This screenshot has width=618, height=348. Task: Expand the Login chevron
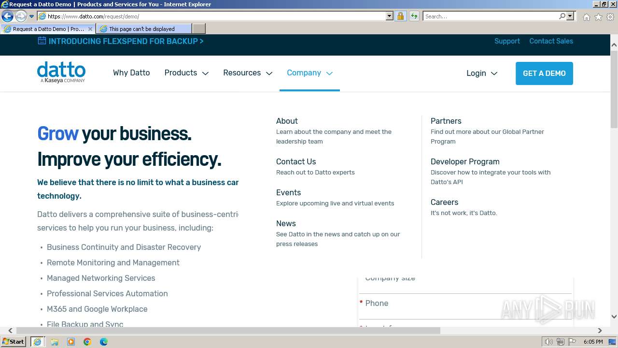pyautogui.click(x=494, y=73)
